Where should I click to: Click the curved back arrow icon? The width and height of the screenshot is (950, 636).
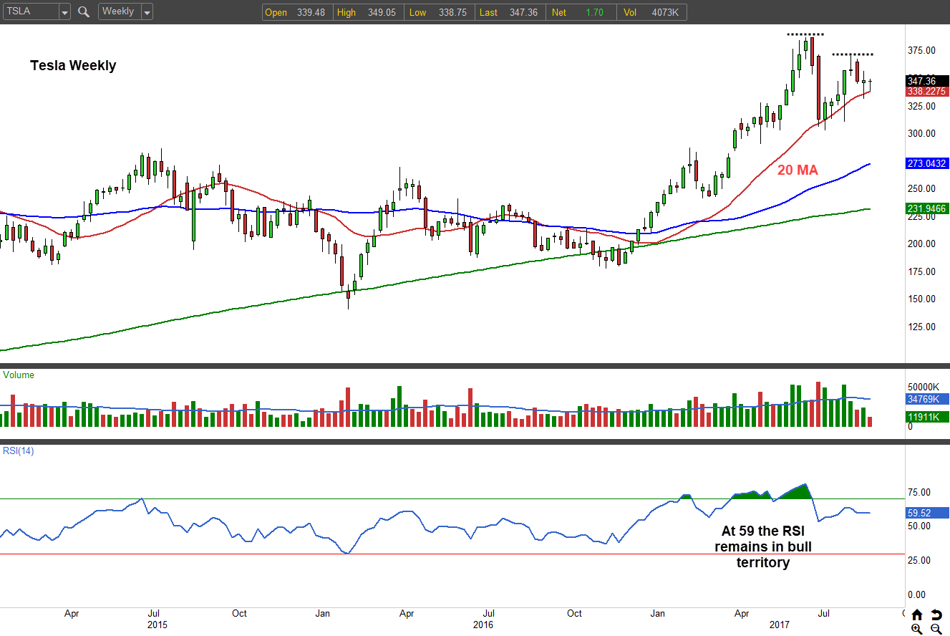936,615
